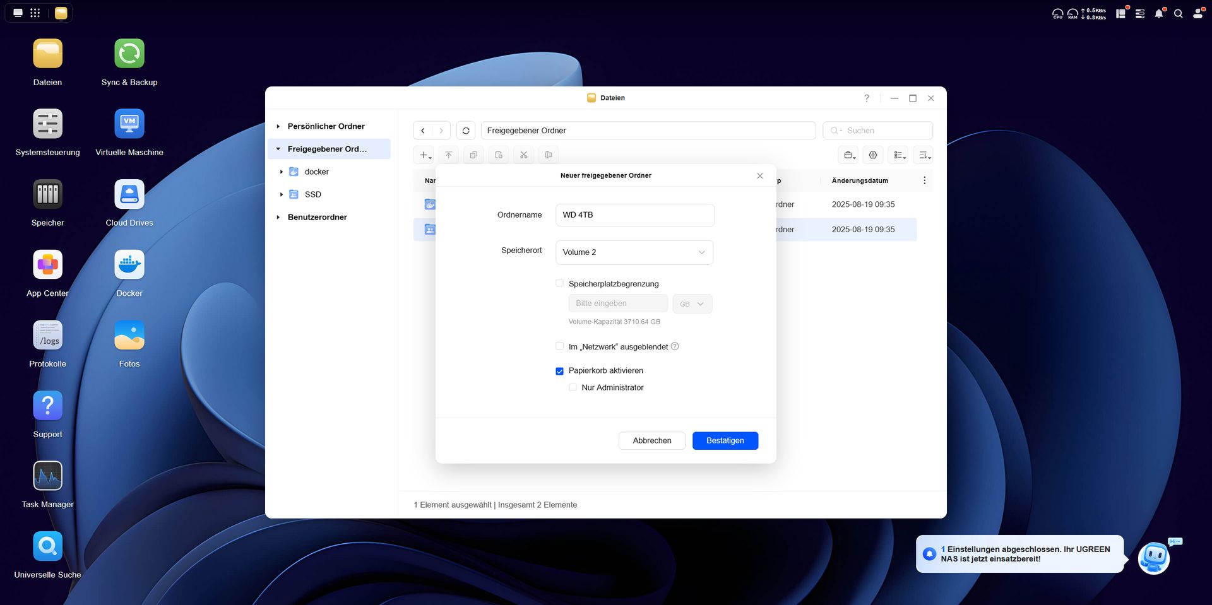Open the file view settings gear
This screenshot has width=1212, height=605.
(873, 155)
